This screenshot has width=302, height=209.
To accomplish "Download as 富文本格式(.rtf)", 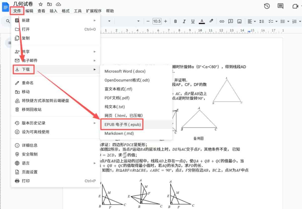I will 136,89.
